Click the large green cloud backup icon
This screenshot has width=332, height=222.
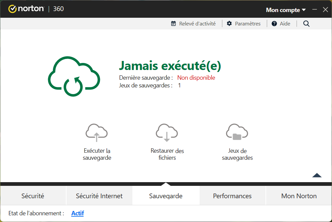[74, 76]
